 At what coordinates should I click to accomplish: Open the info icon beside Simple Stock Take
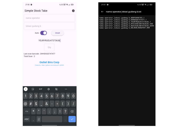(x=73, y=11)
